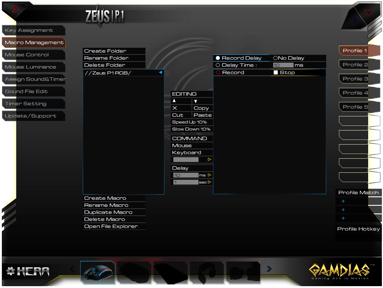This screenshot has height=288, width=383.
Task: Click the white Stop square icon
Action: 275,72
